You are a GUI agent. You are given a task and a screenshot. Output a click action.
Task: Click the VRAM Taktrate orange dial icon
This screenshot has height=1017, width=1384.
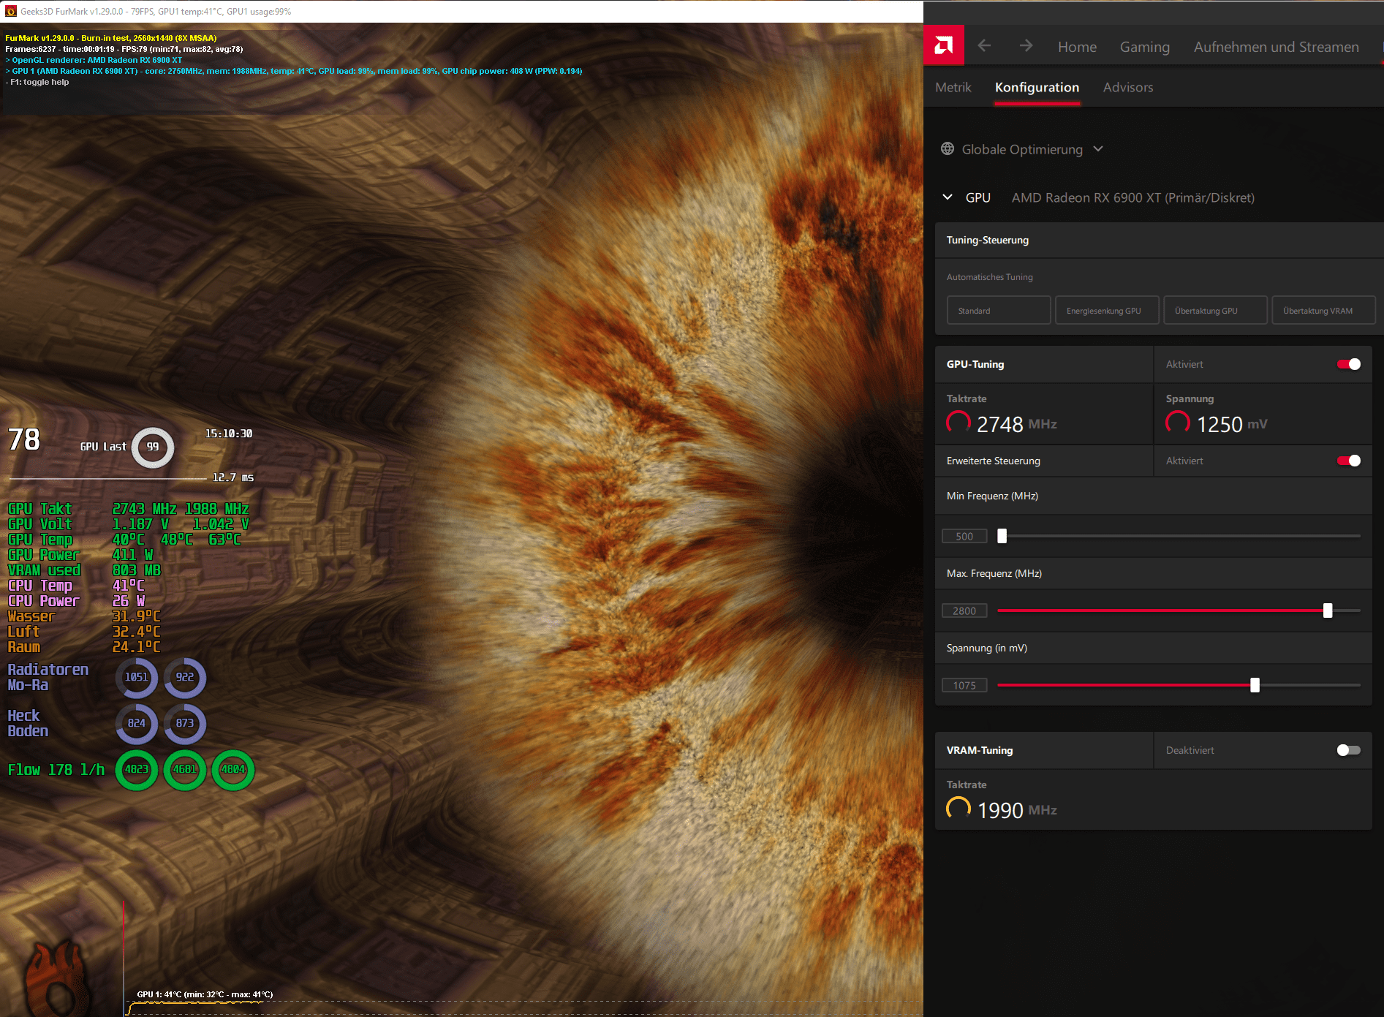point(958,809)
